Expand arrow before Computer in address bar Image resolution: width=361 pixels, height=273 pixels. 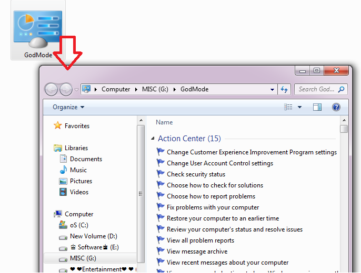coord(96,89)
